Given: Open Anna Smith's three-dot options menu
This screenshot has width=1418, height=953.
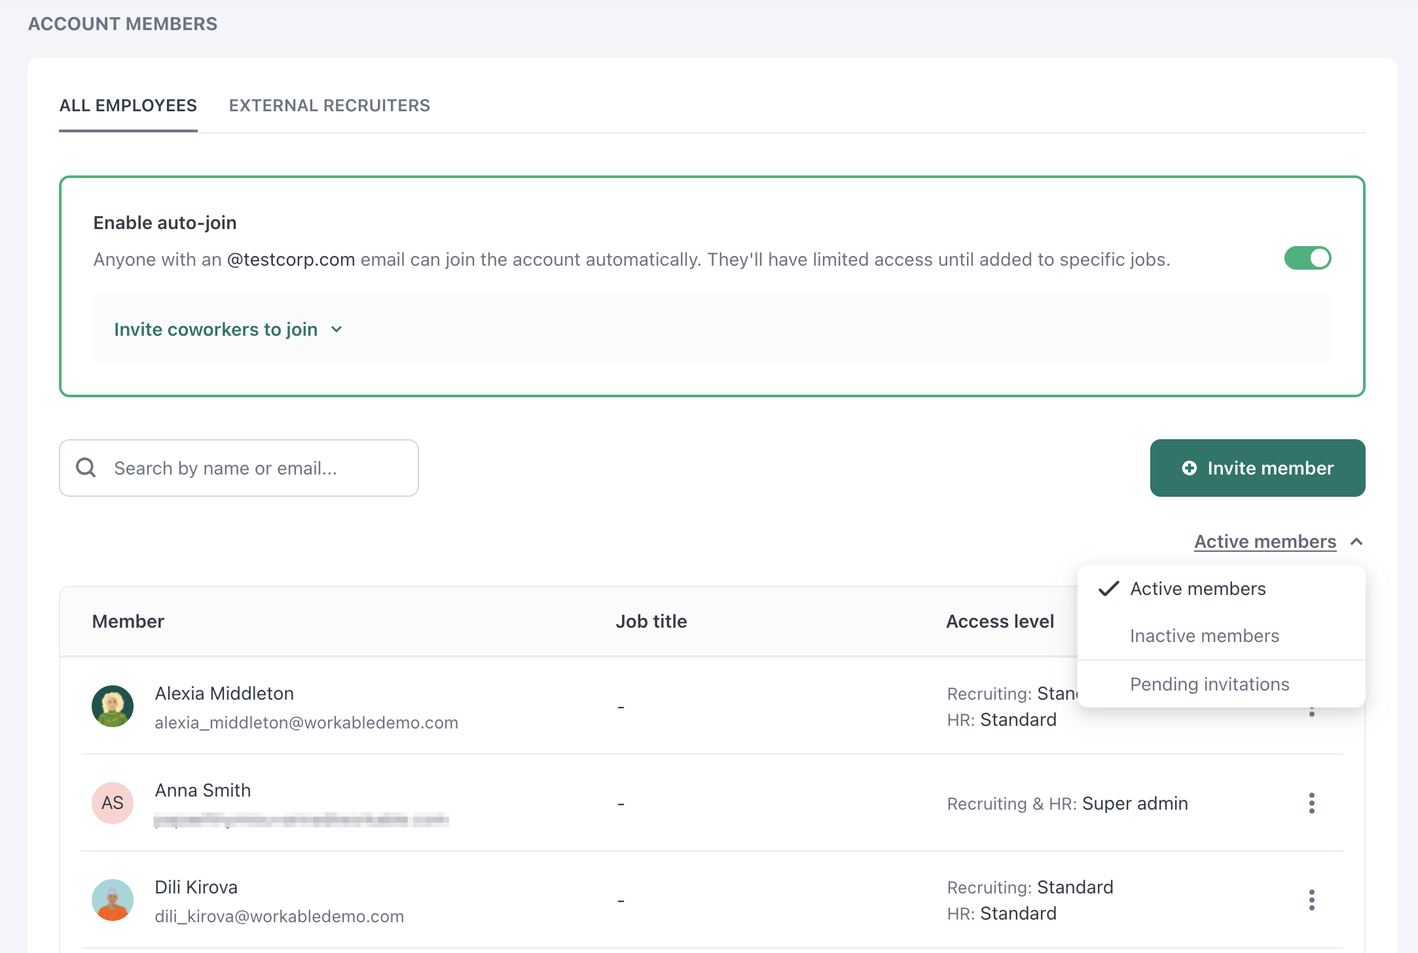Looking at the screenshot, I should tap(1311, 803).
